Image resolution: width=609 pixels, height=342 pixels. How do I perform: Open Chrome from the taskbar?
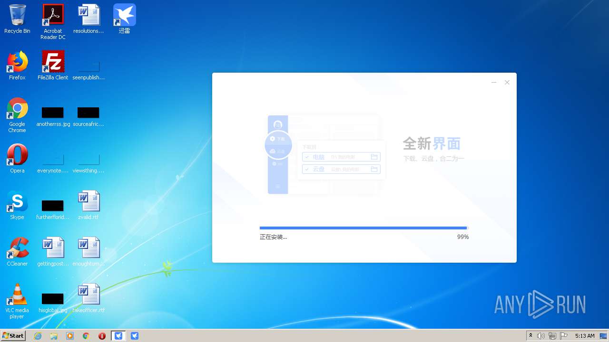pyautogui.click(x=86, y=336)
